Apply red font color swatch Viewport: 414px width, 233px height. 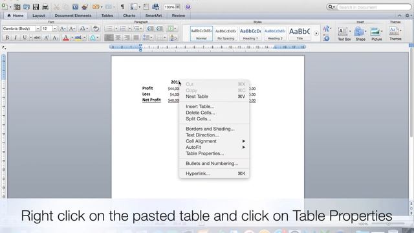66,38
